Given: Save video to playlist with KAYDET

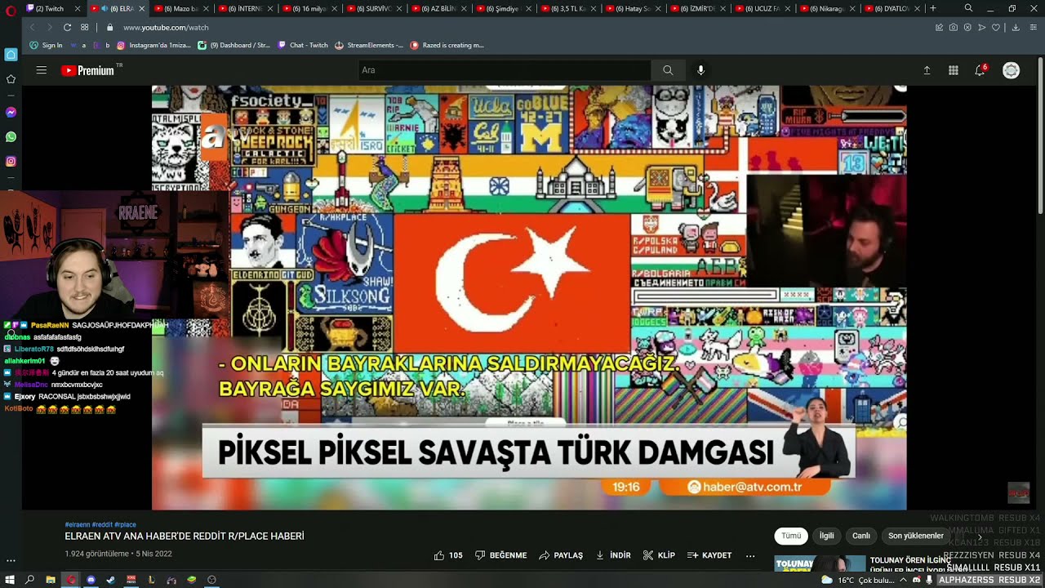Looking at the screenshot, I should click(x=709, y=555).
